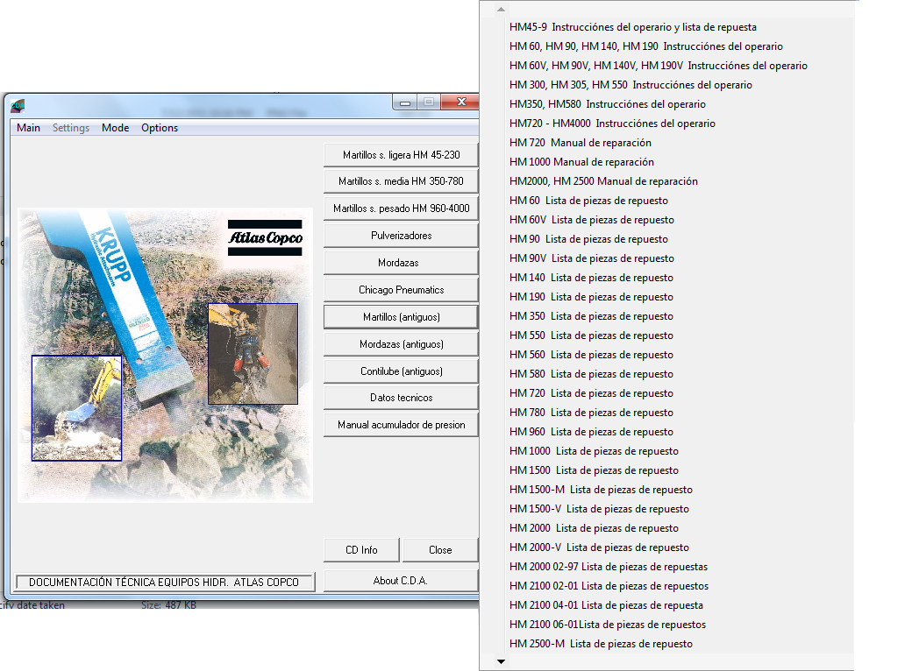The height and width of the screenshot is (671, 912).
Task: Select HM45-9 Instrucciónes del operario y lista
Action: coord(633,27)
